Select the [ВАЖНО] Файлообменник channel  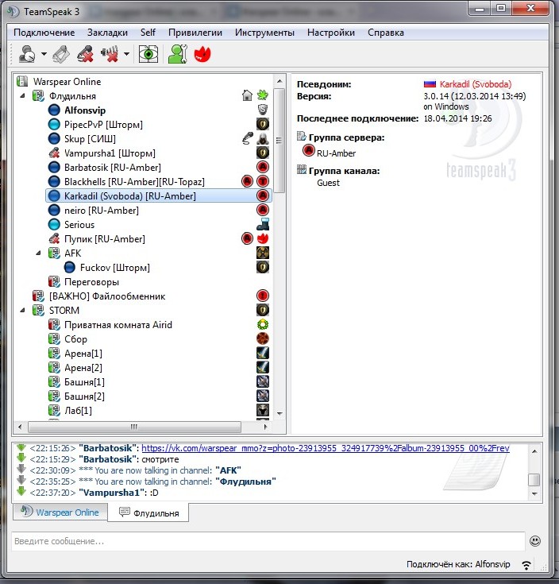tap(107, 296)
